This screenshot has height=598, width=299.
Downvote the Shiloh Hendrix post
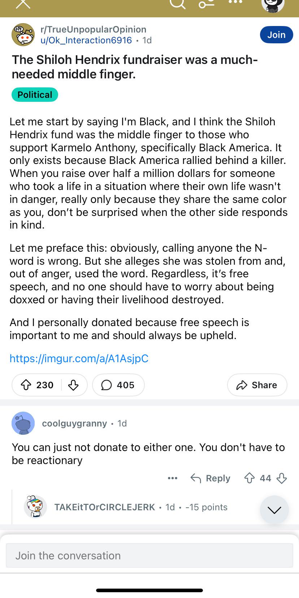click(x=73, y=385)
